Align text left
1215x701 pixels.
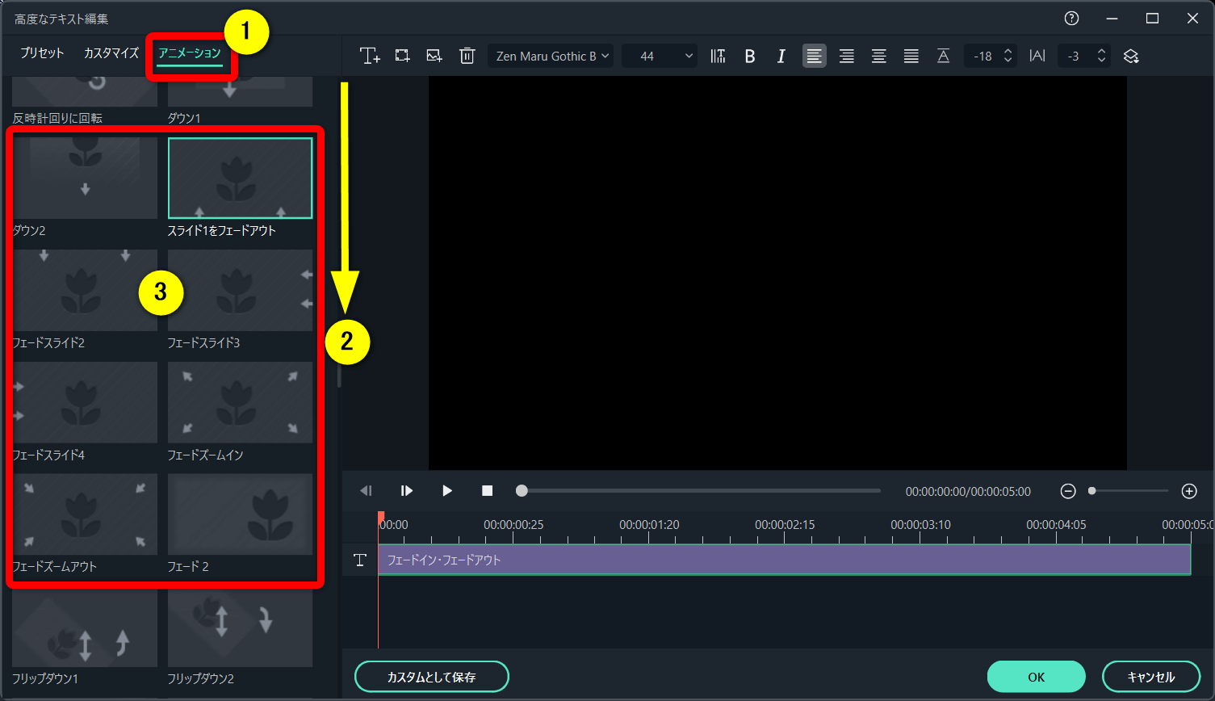814,56
